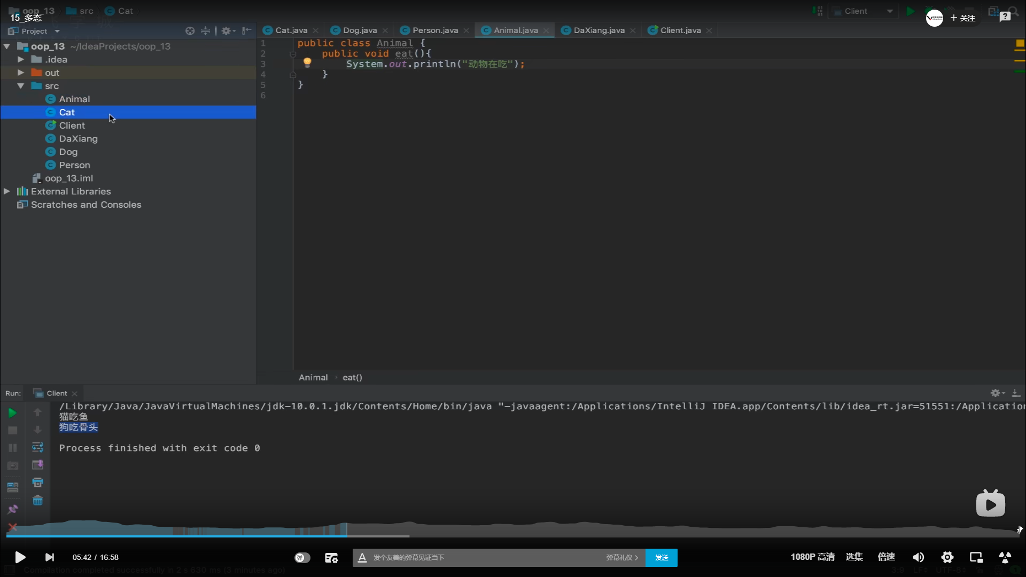Rerun Client with green play icon

[x=12, y=412]
